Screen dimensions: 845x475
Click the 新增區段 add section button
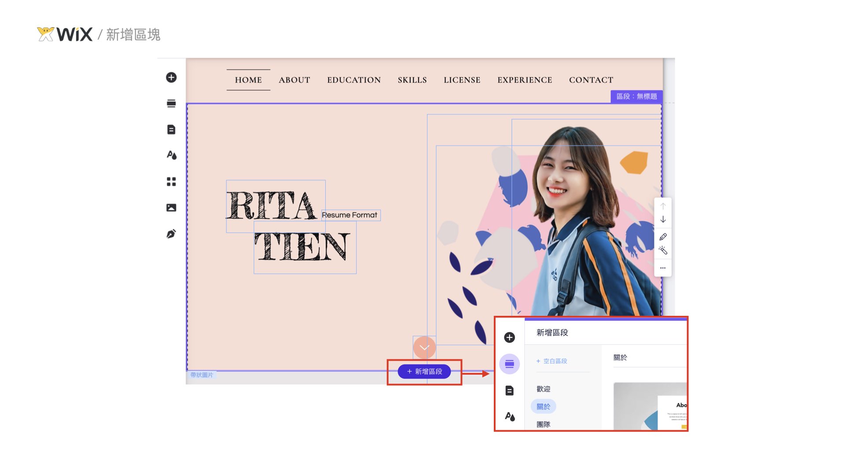coord(424,372)
